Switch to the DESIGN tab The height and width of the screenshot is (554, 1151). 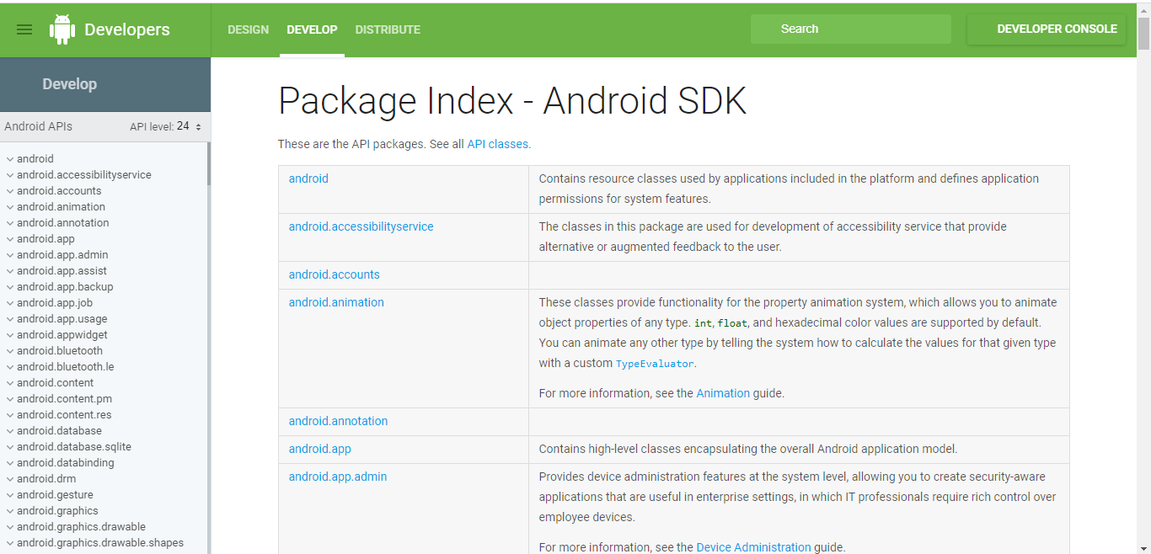pos(248,29)
